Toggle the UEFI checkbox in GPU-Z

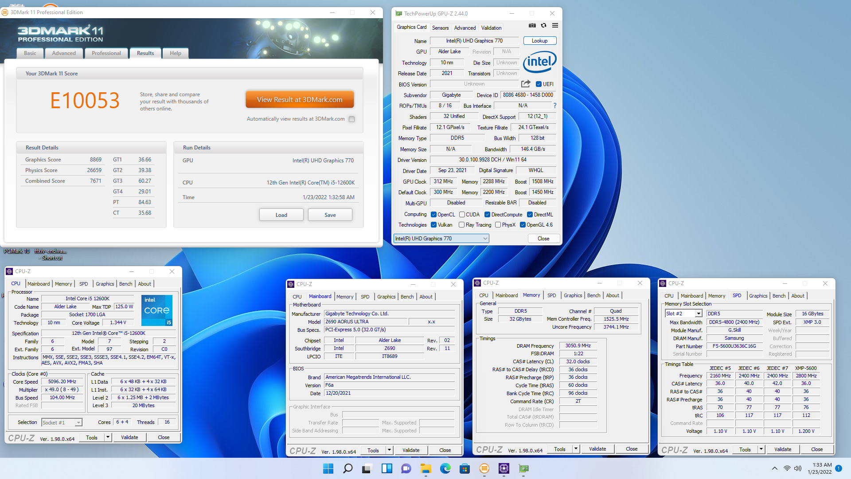(539, 84)
